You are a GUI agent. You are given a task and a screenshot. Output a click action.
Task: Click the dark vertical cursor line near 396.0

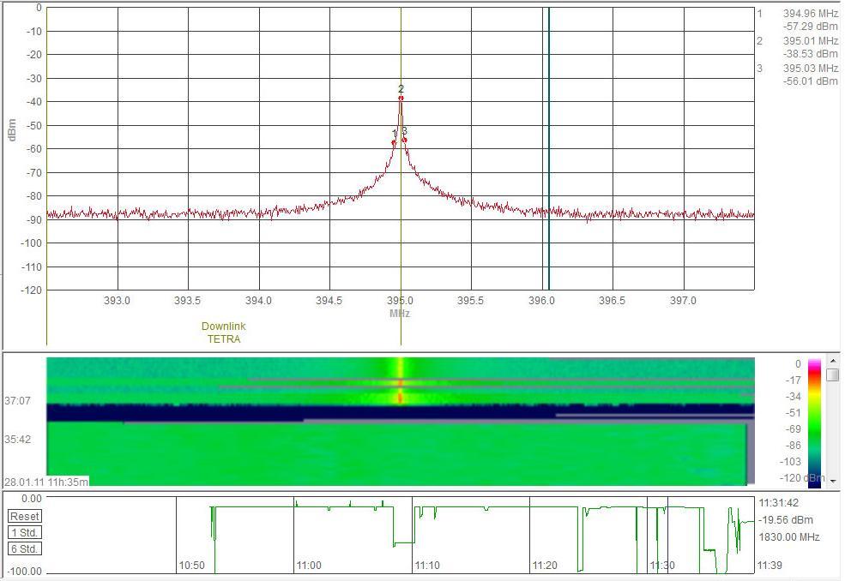pyautogui.click(x=548, y=148)
